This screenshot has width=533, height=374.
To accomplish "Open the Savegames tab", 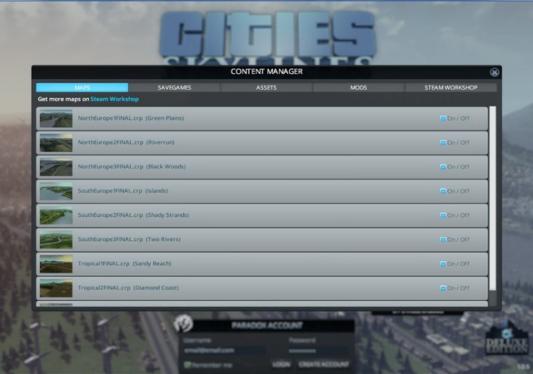I will [174, 87].
